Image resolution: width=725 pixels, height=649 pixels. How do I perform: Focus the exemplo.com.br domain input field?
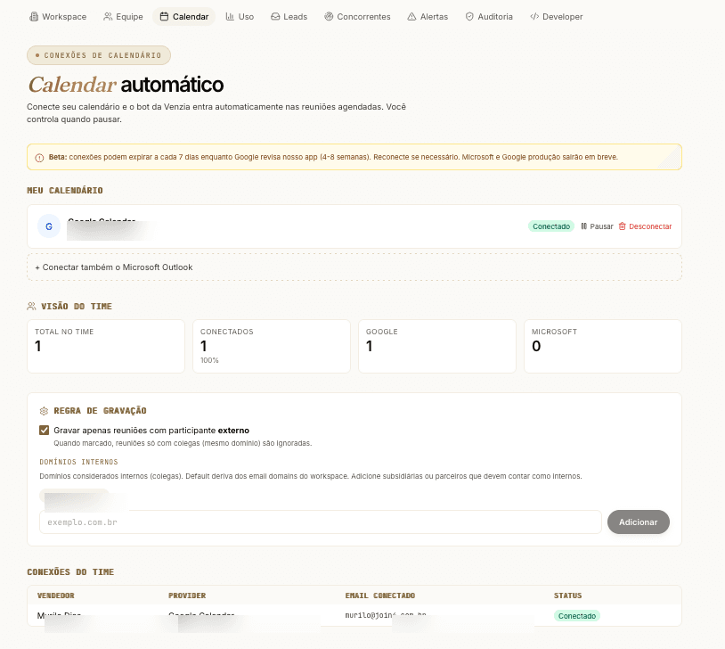click(x=321, y=522)
